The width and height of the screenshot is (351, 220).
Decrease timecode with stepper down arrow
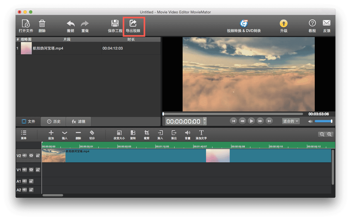205,123
